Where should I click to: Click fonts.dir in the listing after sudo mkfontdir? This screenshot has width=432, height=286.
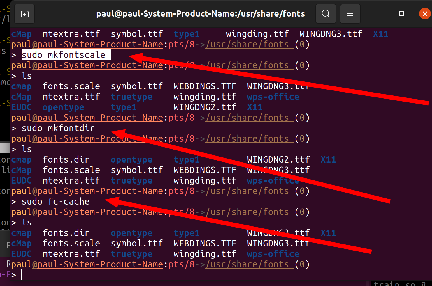[66, 160]
